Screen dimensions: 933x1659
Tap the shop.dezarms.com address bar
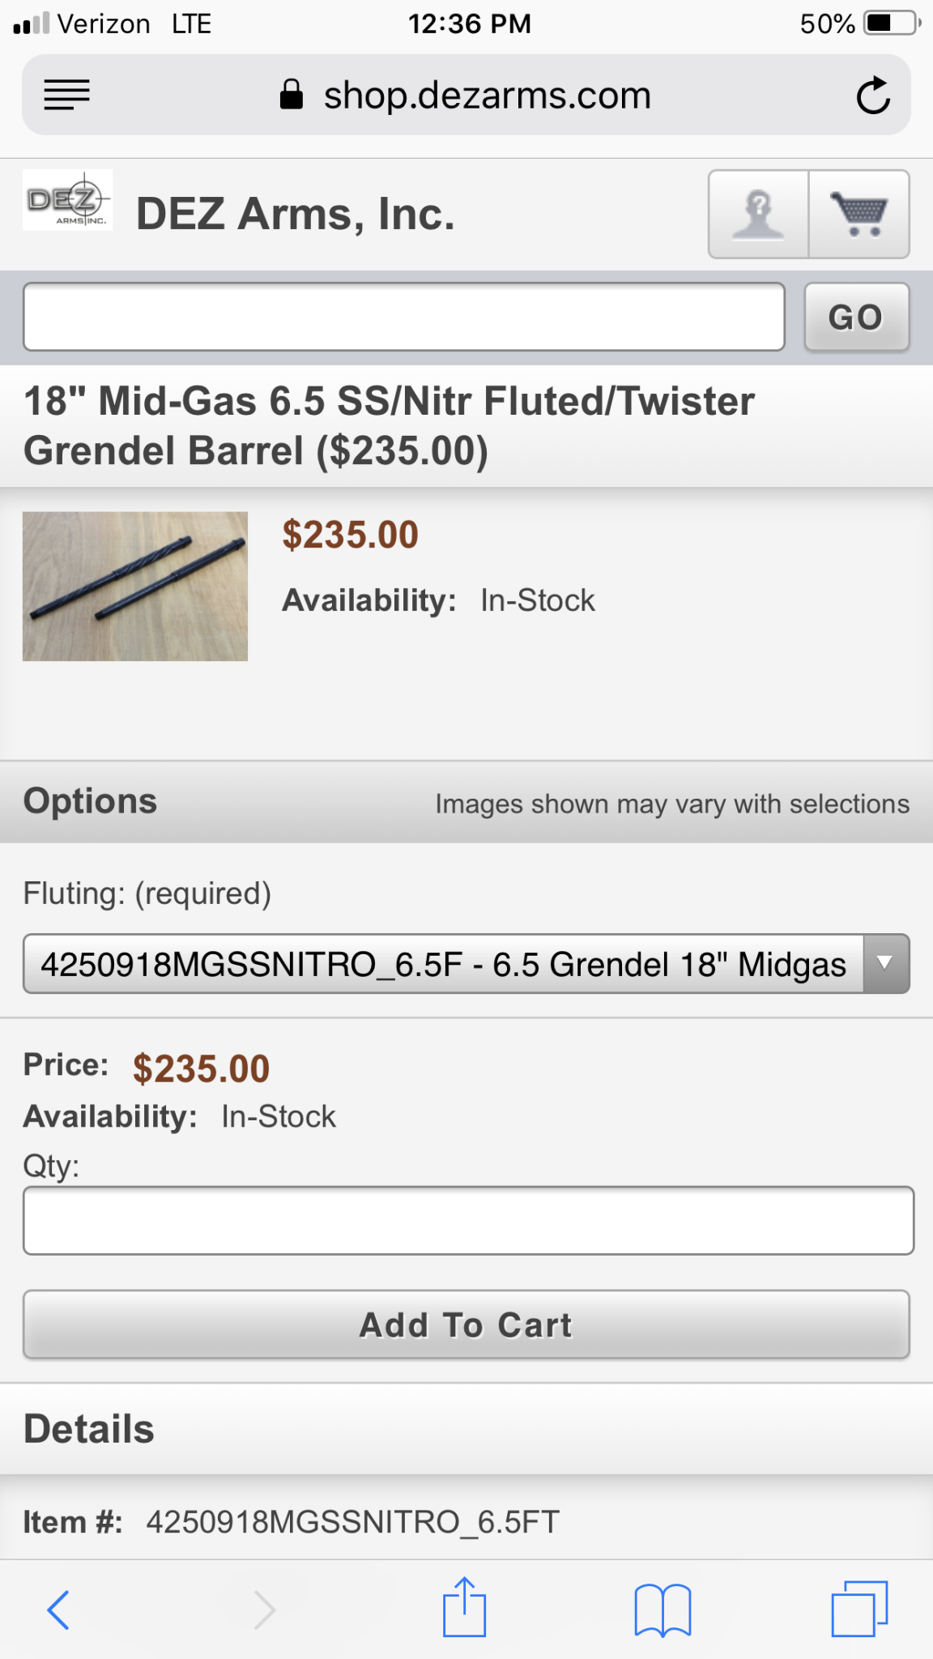[488, 96]
